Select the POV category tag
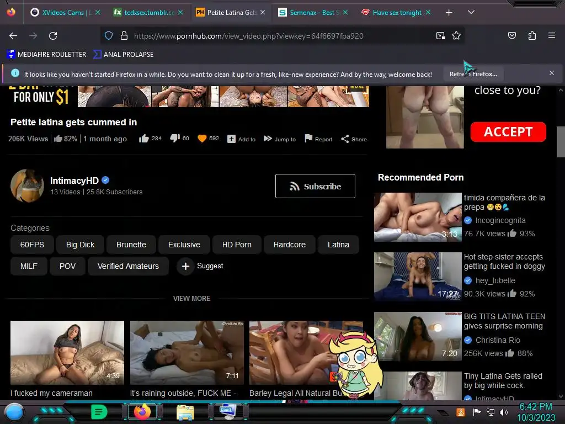 (x=67, y=267)
